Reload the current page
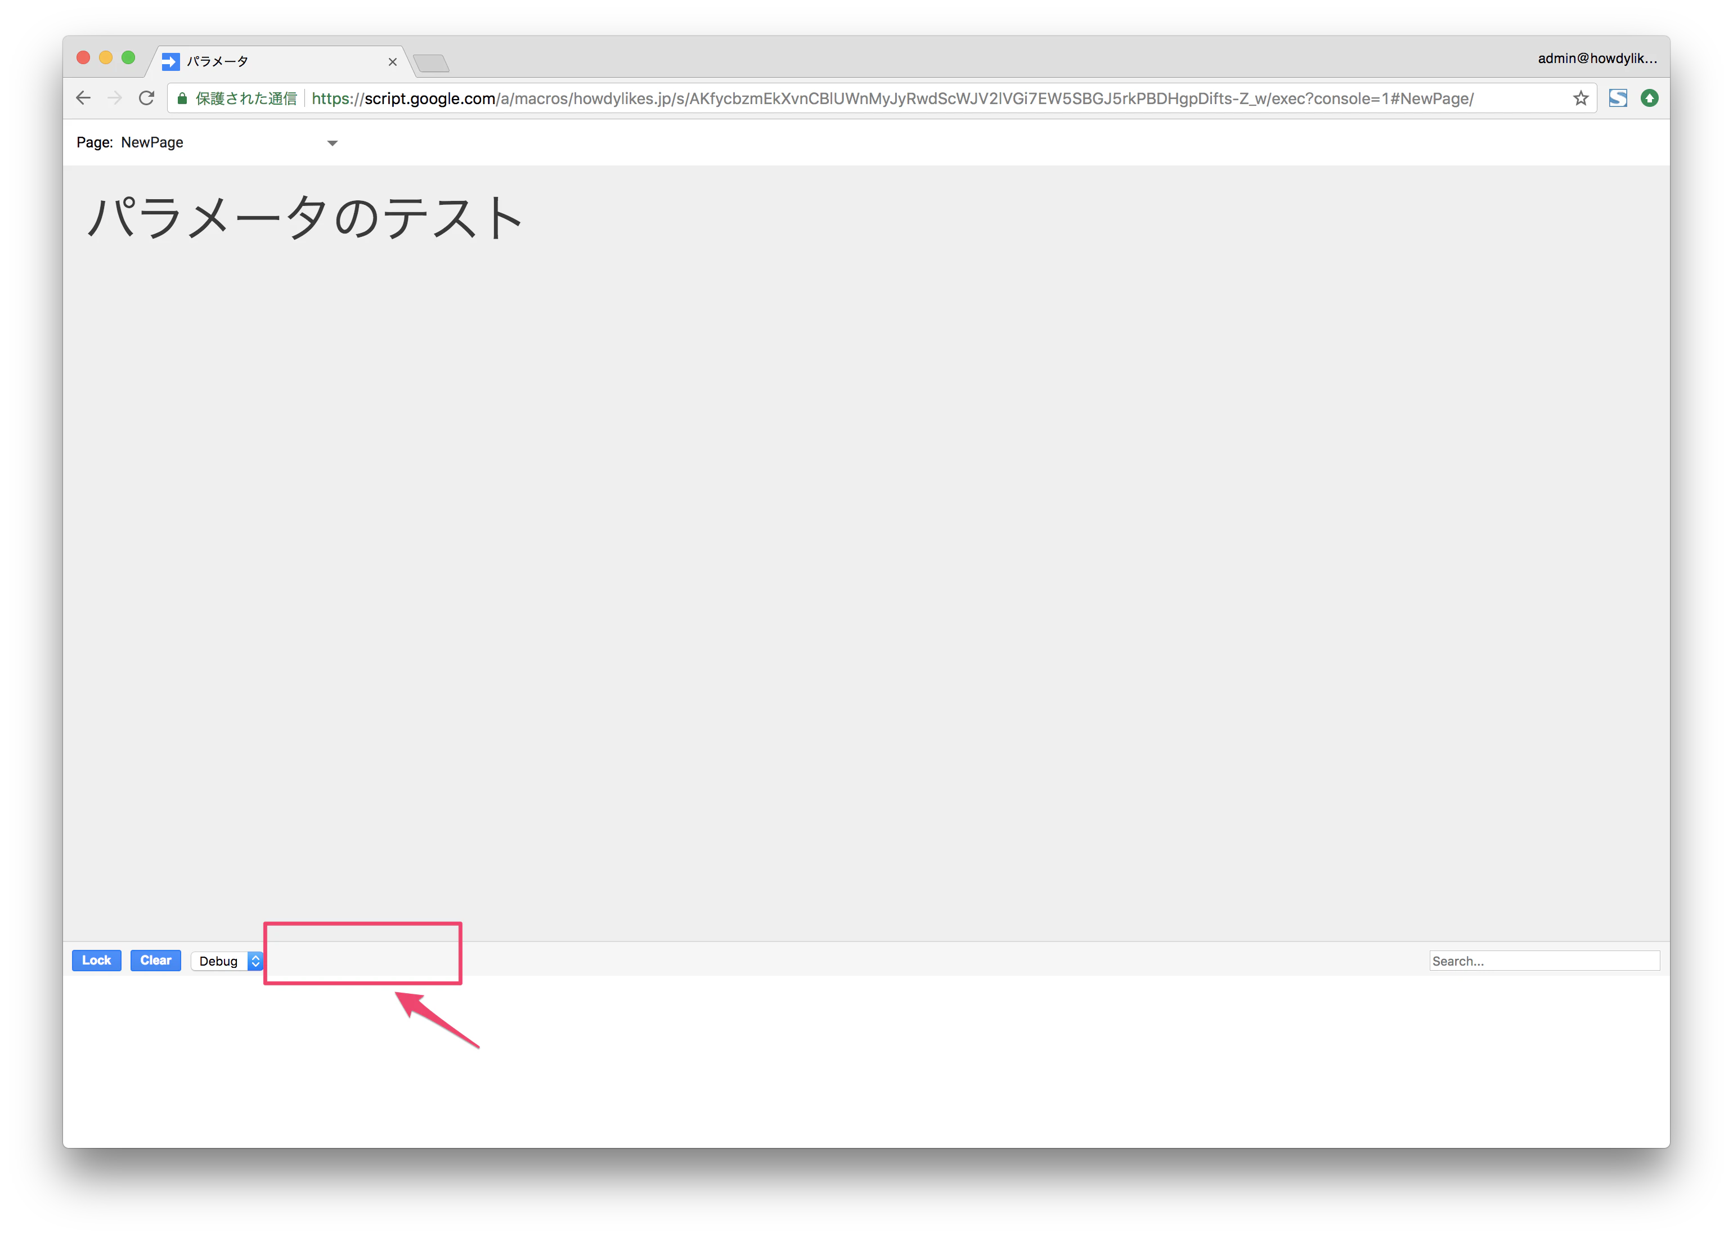The height and width of the screenshot is (1238, 1733). pyautogui.click(x=146, y=97)
